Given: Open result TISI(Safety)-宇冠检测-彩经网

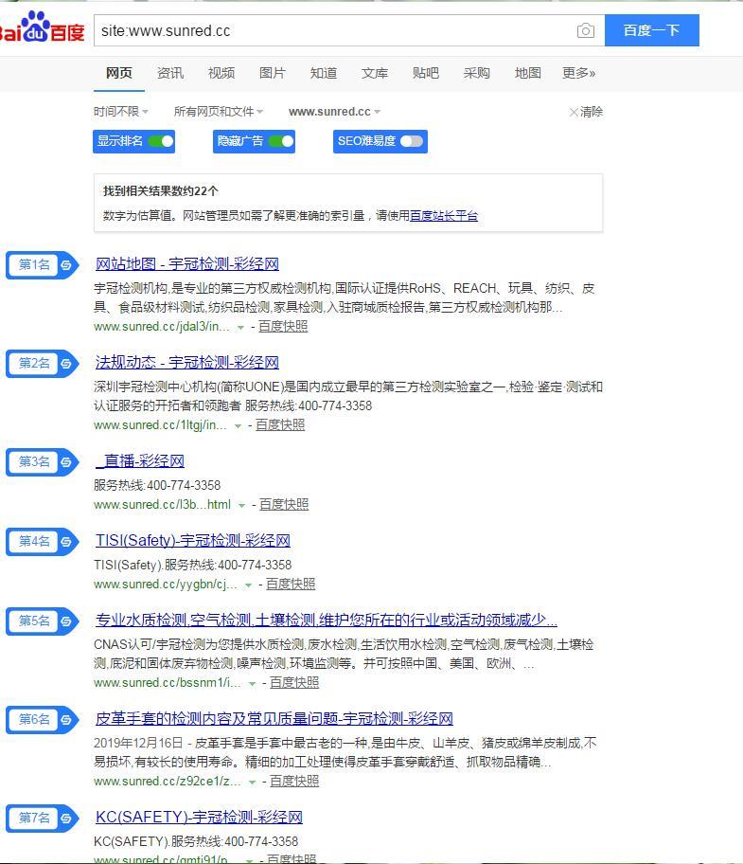Looking at the screenshot, I should [x=193, y=541].
